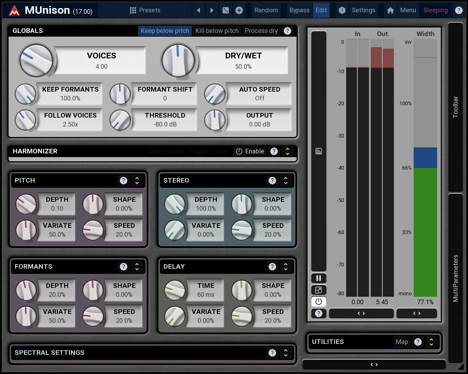Image resolution: width=468 pixels, height=374 pixels.
Task: Click the Stereo Speed knob
Action: [x=242, y=230]
